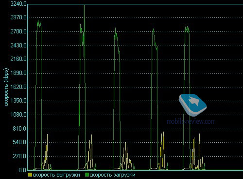243x179 pixels.
Task: Click the yellow upload speed legend swatch
Action: 30,175
